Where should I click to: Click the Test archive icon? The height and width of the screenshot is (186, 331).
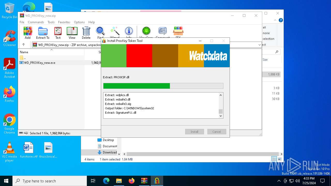pos(58,31)
